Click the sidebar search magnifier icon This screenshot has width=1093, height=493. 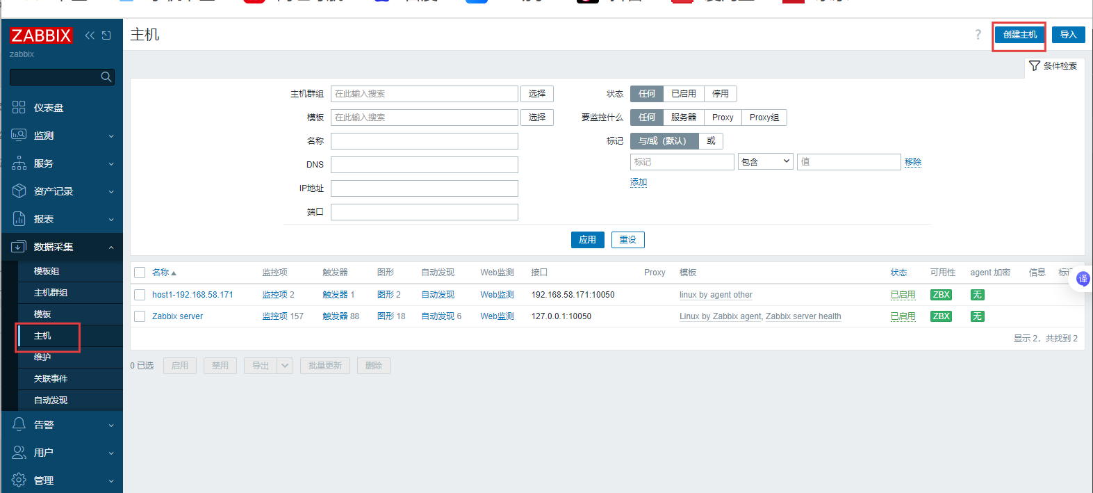click(106, 76)
